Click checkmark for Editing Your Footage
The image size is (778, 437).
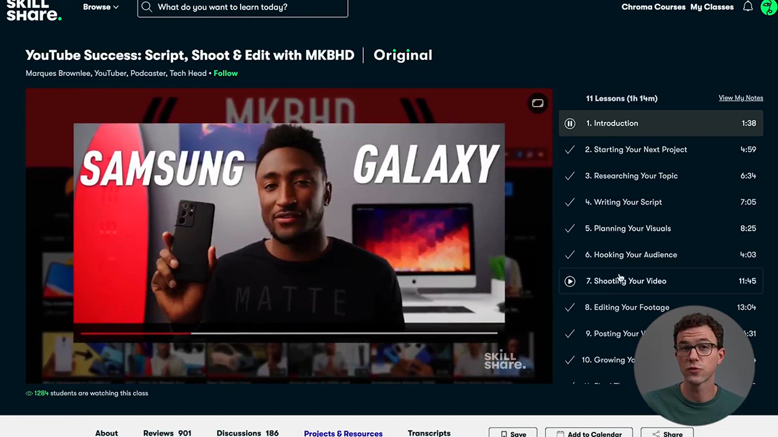[570, 308]
